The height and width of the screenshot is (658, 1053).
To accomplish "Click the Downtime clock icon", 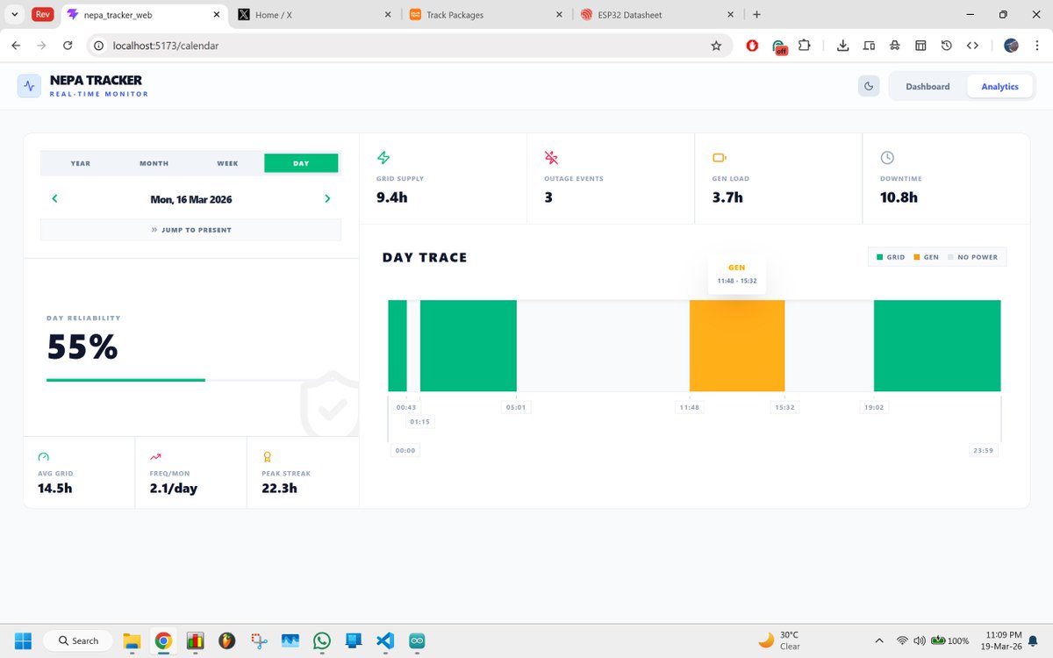I will click(887, 158).
